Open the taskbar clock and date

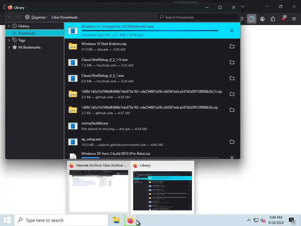point(276,220)
